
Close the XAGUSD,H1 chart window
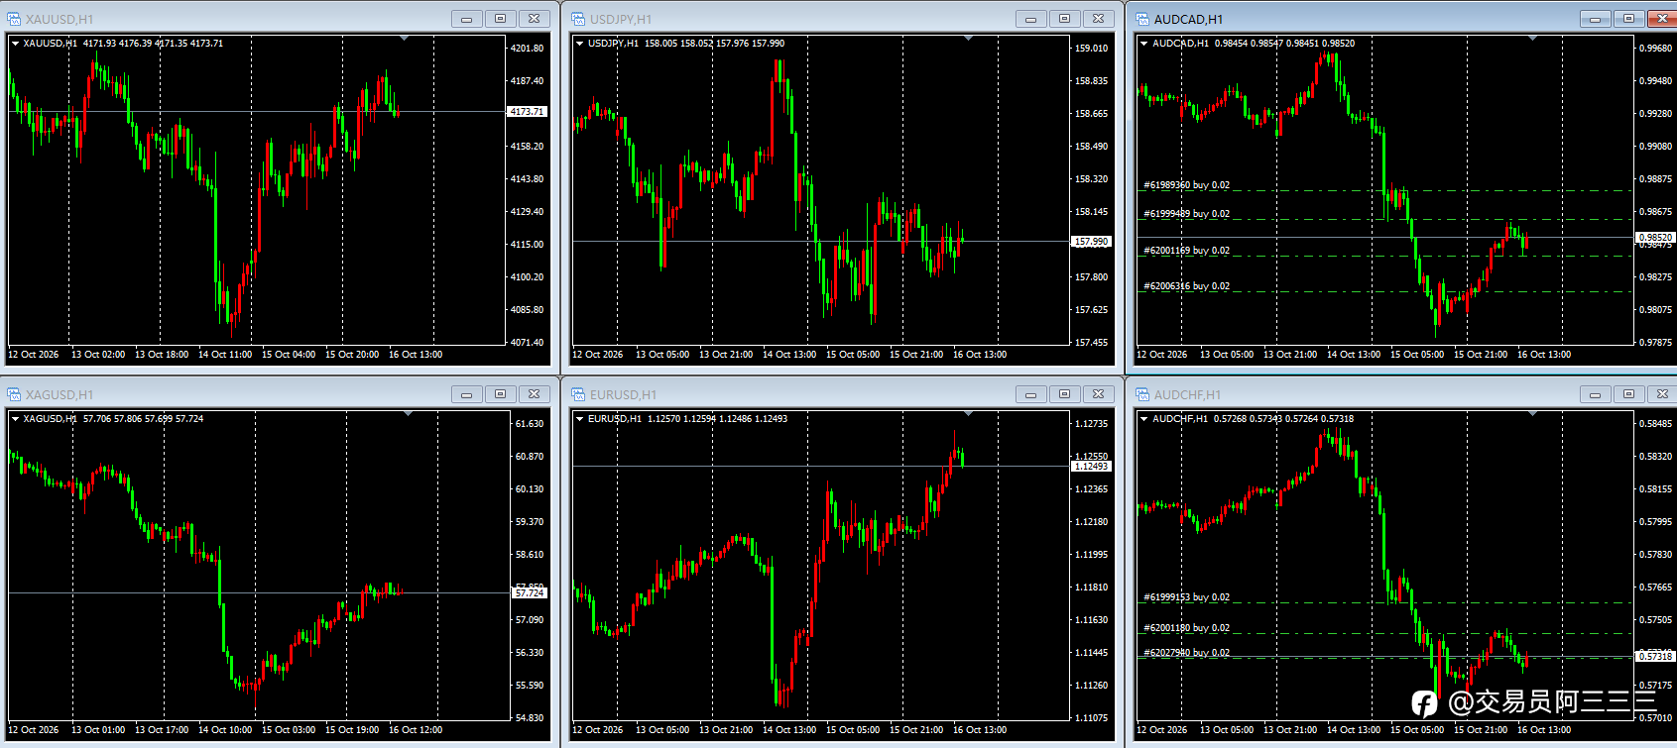click(x=534, y=394)
